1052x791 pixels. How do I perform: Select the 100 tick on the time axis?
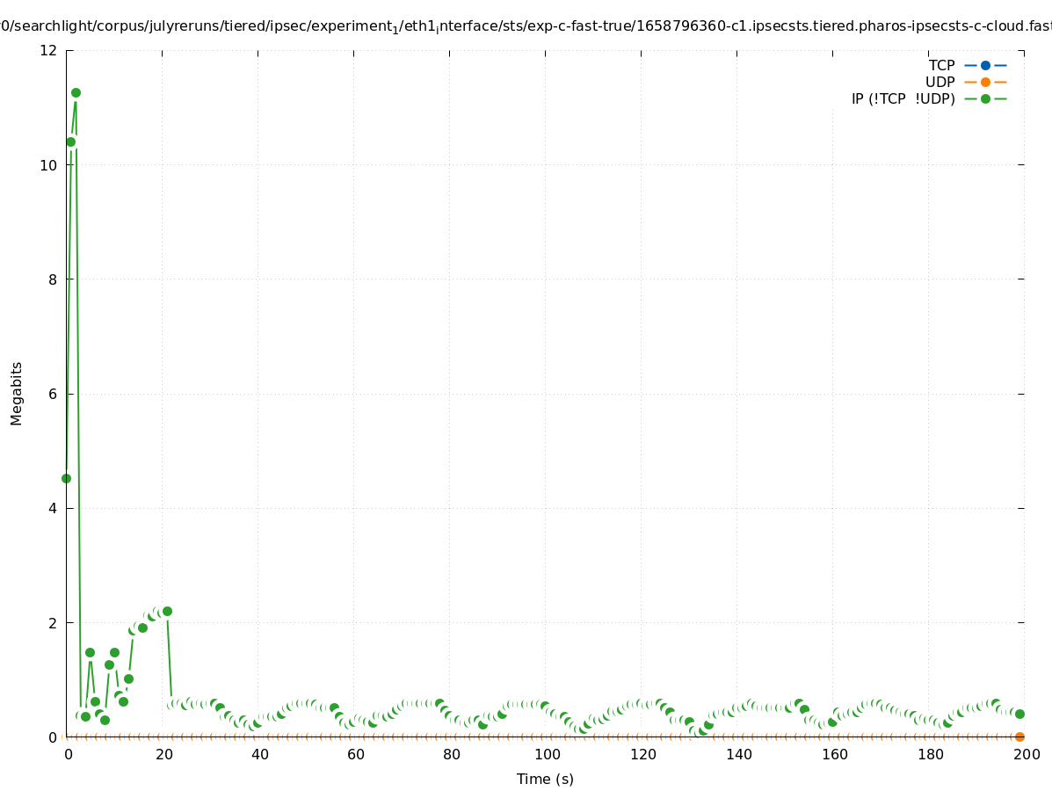coord(547,754)
